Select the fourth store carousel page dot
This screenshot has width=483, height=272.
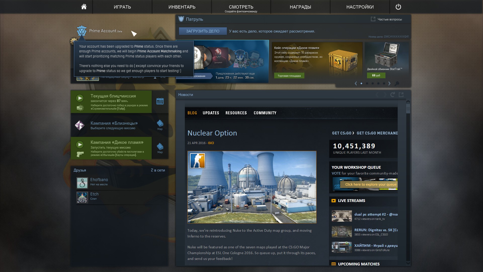click(x=378, y=83)
